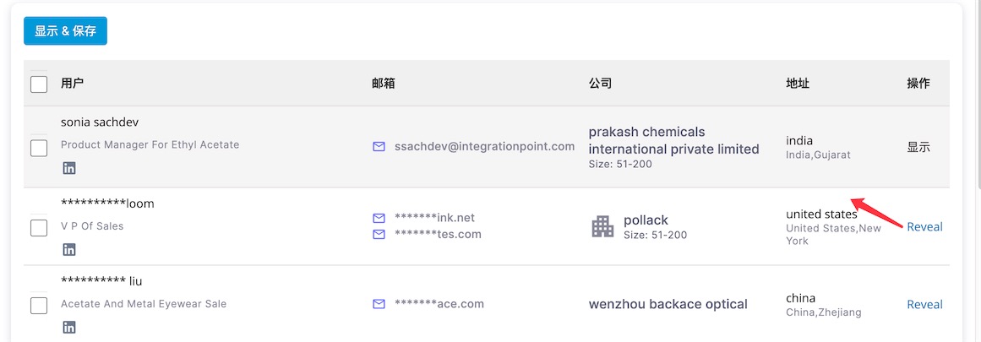Viewport: 981px width, 342px height.
Task: Reveal the wenzhou backace optical contact
Action: tap(924, 305)
